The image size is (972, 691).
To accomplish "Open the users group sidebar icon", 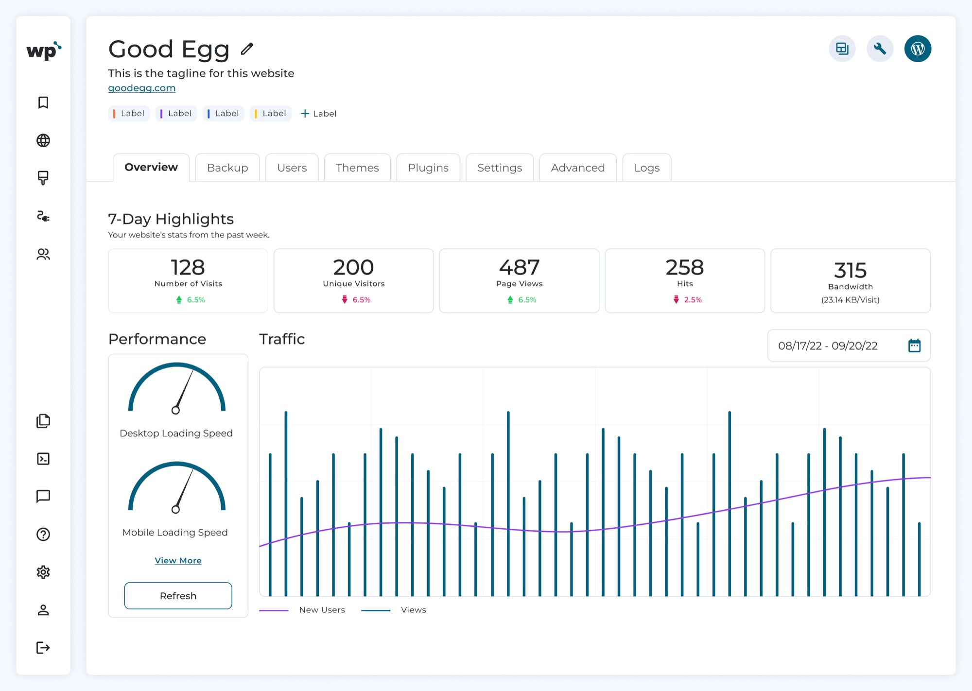I will pos(43,254).
